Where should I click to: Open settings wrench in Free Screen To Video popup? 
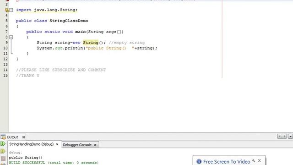click(253, 160)
